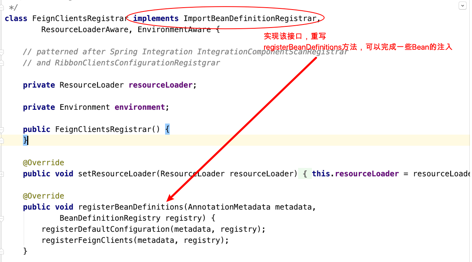Click fold end marker beside RibbonClientsConfigurationRegistgrar comment

(2, 63)
